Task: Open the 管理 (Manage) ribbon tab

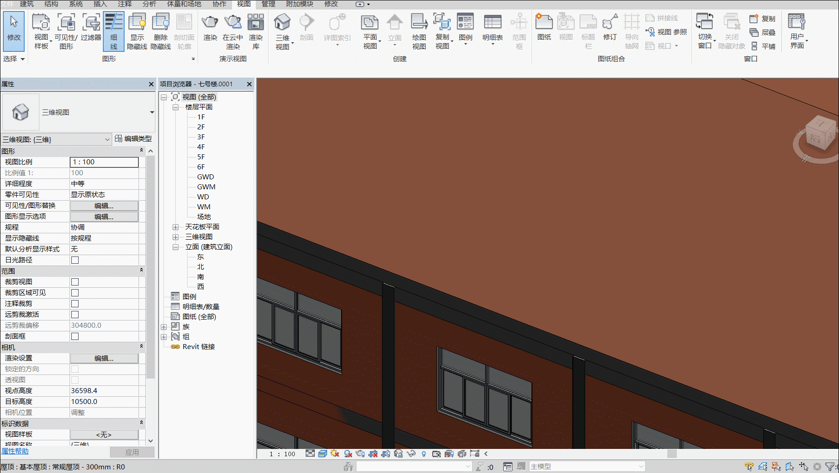Action: 268,4
